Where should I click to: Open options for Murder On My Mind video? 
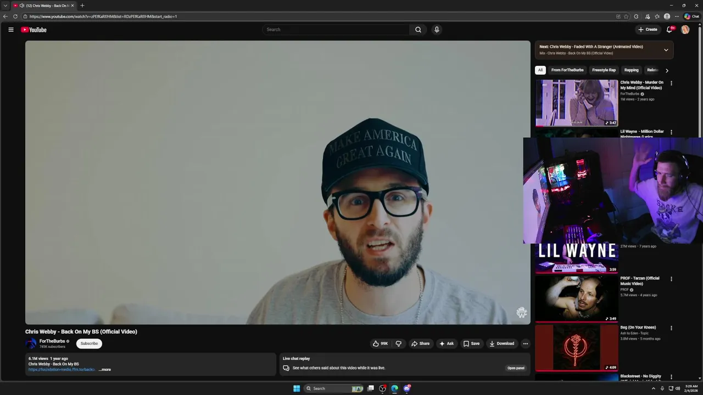[671, 83]
